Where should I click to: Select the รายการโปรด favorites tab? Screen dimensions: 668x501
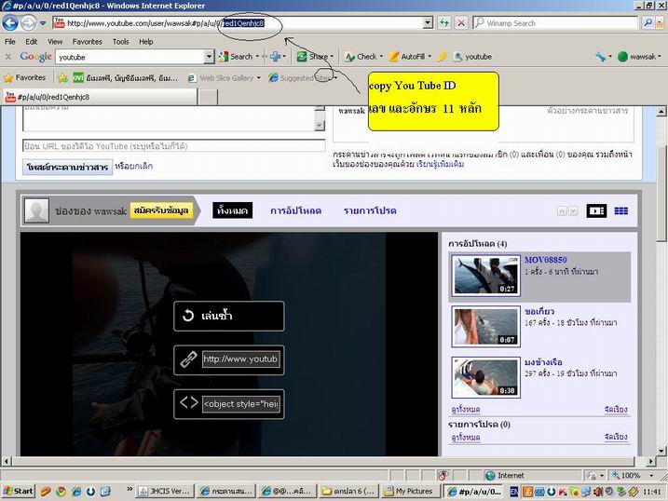click(x=370, y=210)
